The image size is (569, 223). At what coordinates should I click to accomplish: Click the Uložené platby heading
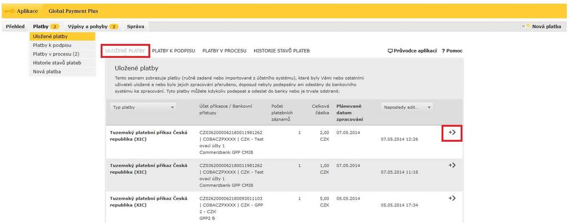pyautogui.click(x=137, y=68)
